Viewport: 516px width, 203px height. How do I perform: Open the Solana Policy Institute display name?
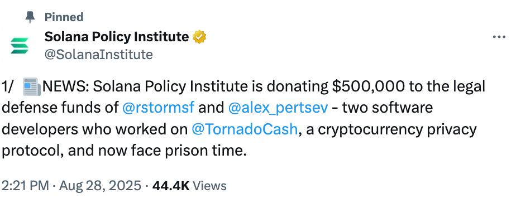click(117, 37)
